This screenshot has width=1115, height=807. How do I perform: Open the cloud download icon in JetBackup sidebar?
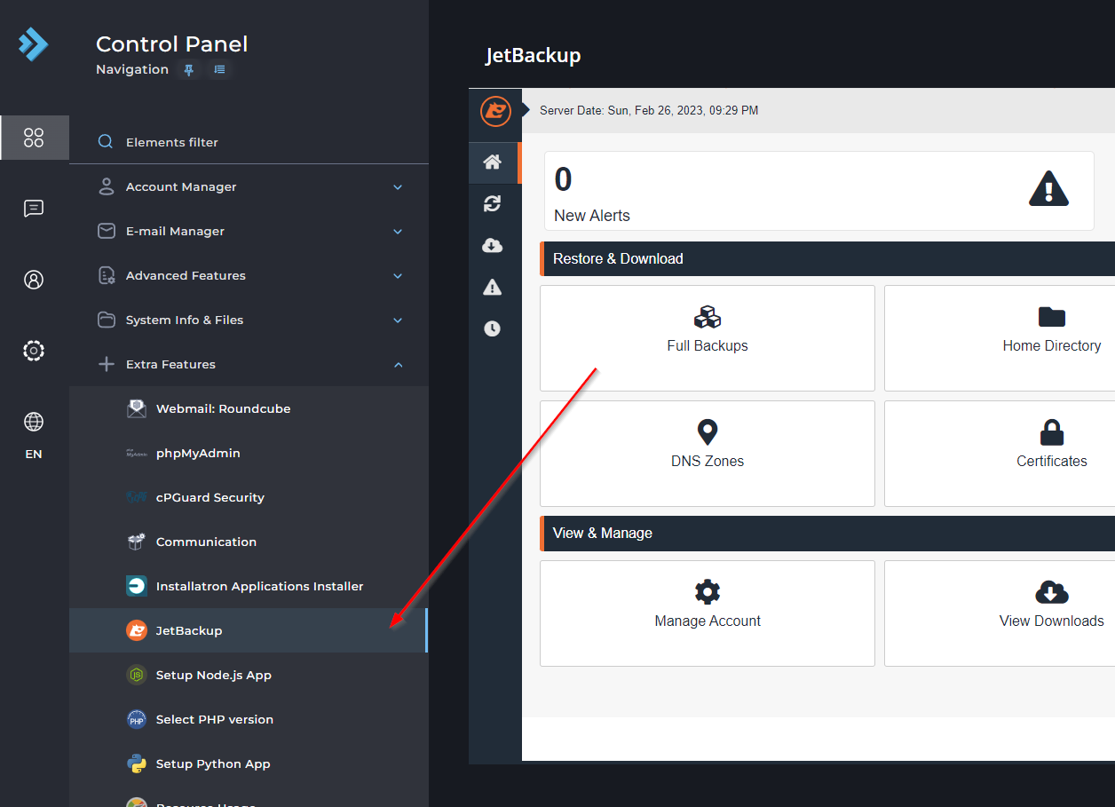point(492,245)
